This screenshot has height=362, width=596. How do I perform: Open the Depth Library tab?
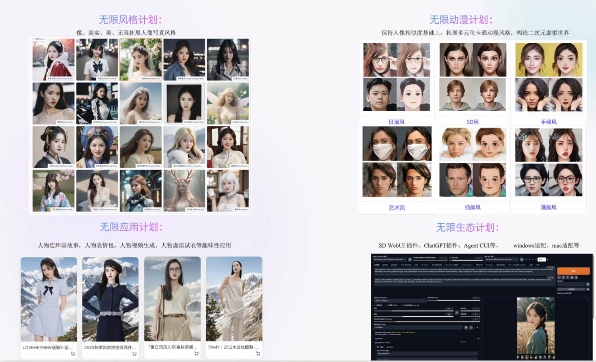click(467, 265)
